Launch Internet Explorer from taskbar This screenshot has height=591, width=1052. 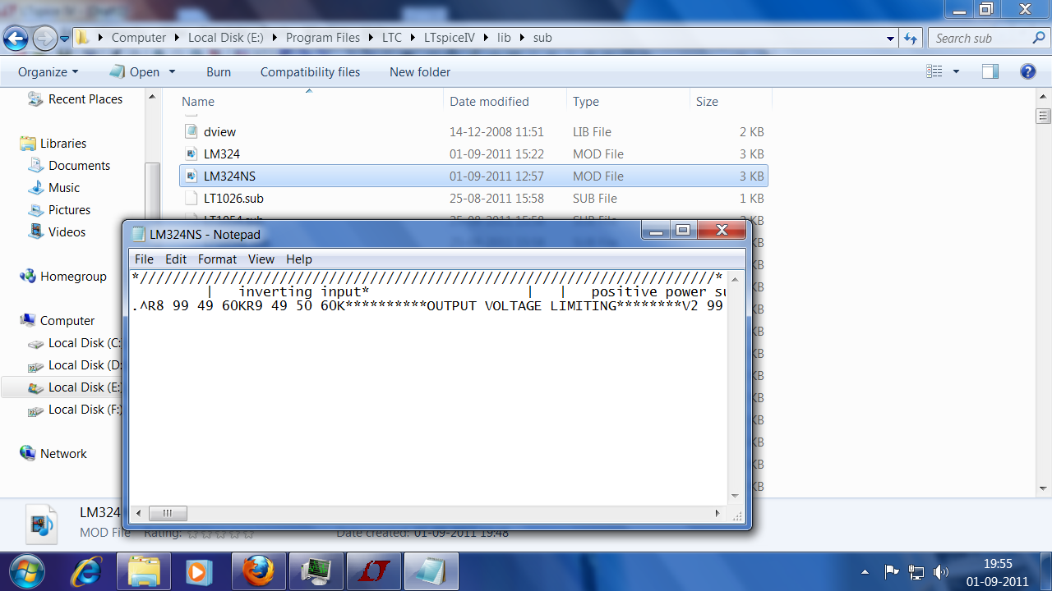tap(85, 571)
